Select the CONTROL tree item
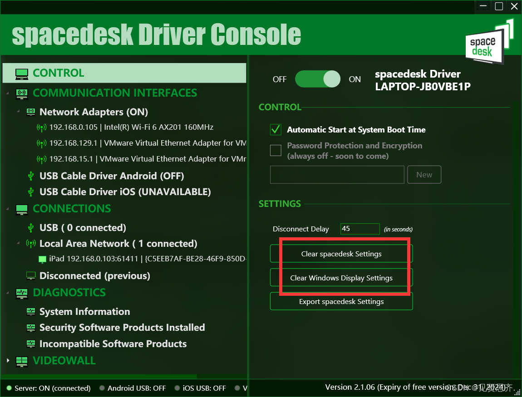 (124, 73)
